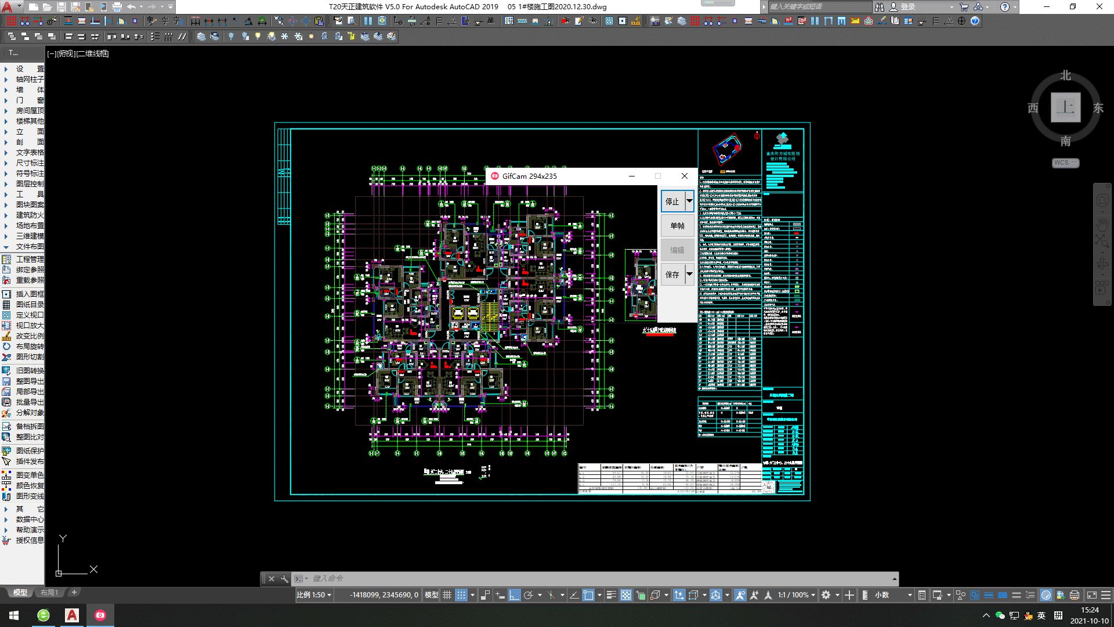The width and height of the screenshot is (1114, 627).
Task: Click the AutoCAD icon in Windows taskbar
Action: [72, 615]
